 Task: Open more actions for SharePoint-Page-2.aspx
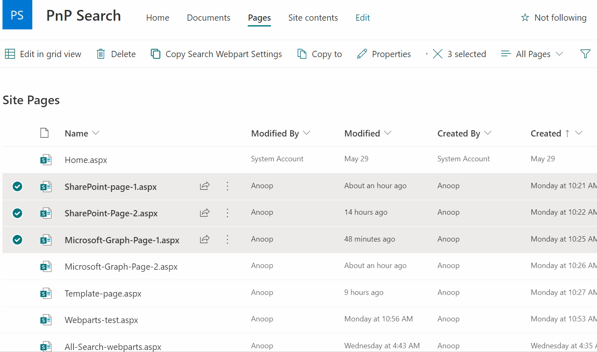coord(227,213)
